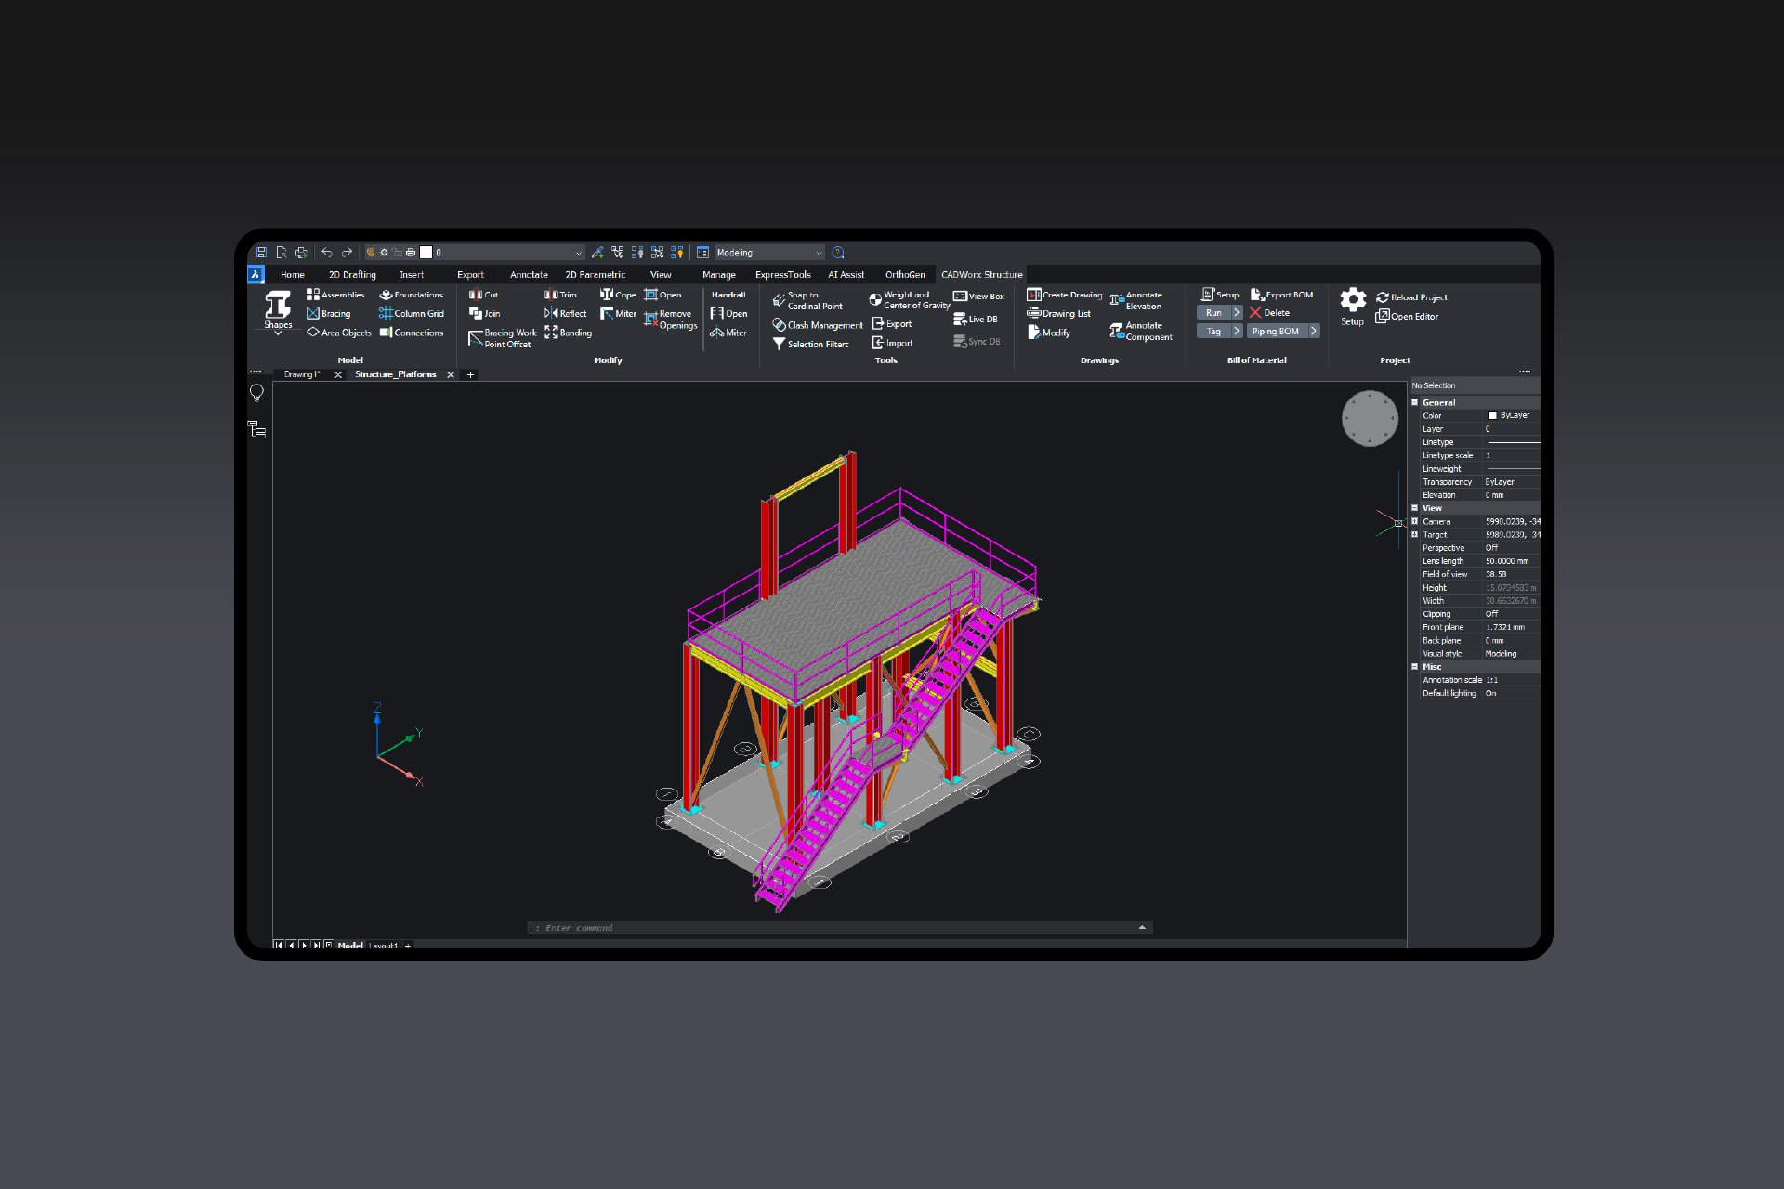
Task: Collapse the General properties section
Action: (1415, 401)
